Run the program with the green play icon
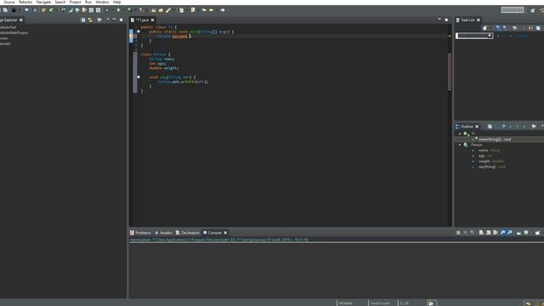Viewport: 544px width, 306px height. tap(118, 10)
